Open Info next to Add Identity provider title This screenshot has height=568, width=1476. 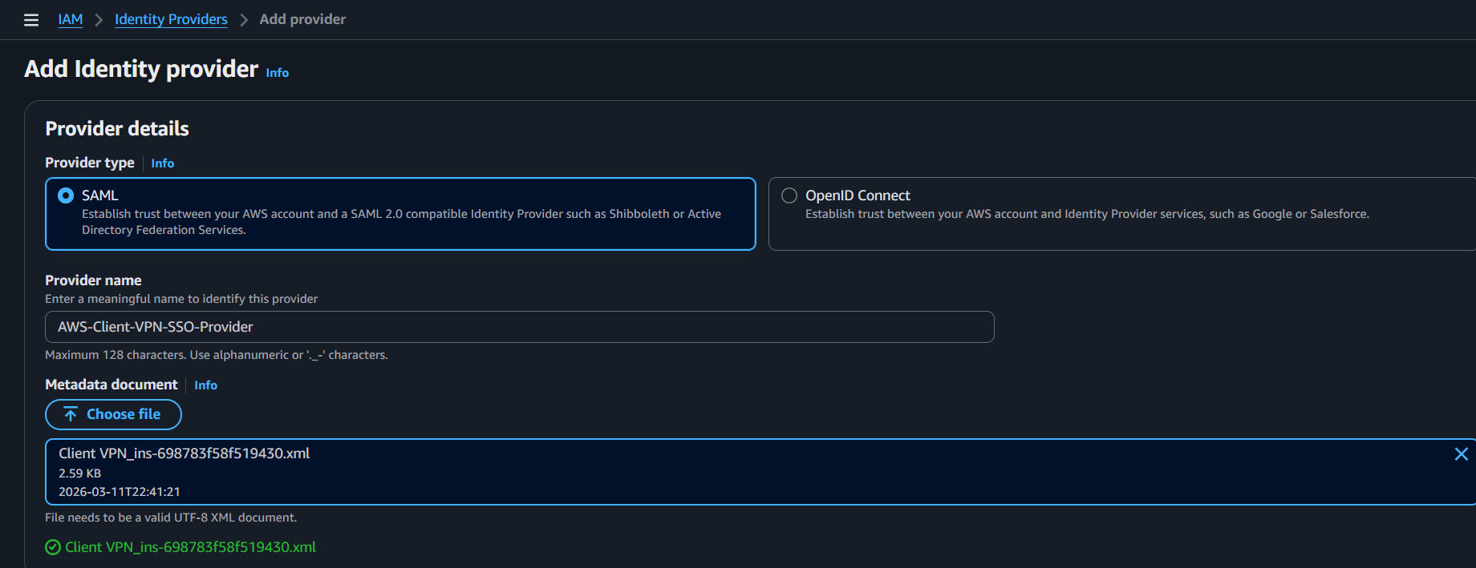(x=278, y=73)
